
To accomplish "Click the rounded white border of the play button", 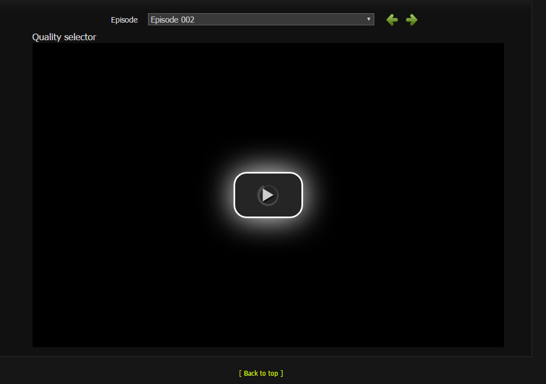I will coord(268,173).
